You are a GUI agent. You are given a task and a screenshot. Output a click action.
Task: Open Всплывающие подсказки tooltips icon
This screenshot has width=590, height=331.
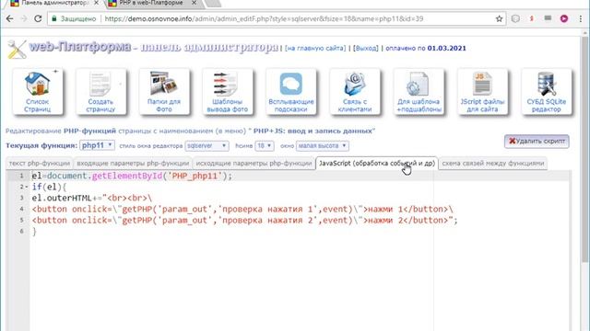291,91
